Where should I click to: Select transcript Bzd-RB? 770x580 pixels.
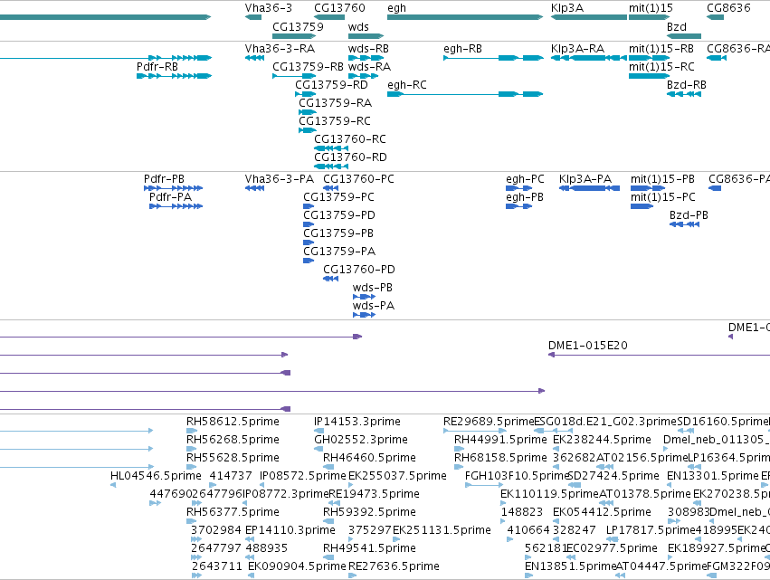[x=687, y=84]
